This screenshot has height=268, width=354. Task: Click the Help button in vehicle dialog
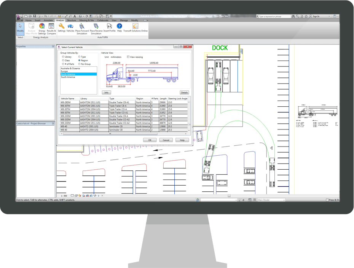click(182, 140)
